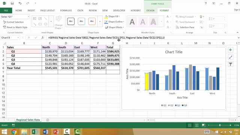Screen dimensions: 240x135
Task: Open the Excel Help question mark
Action: (205, 3)
